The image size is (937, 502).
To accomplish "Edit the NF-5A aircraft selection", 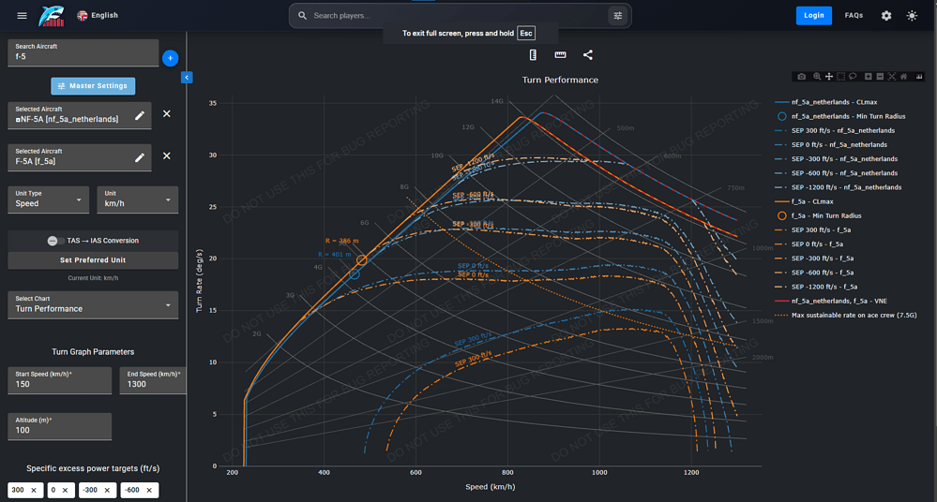I will (139, 115).
